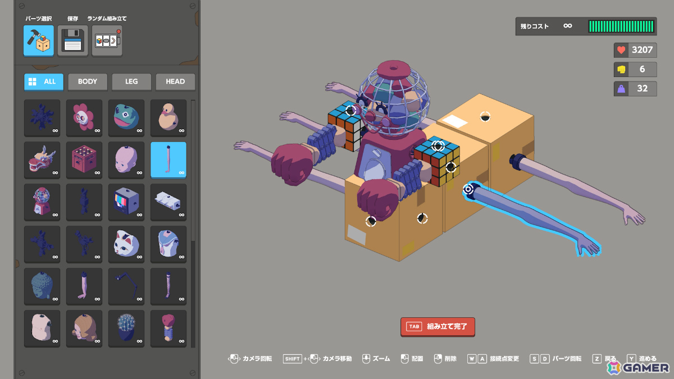Viewport: 674px width, 379px height.
Task: Choose the green frog head part
Action: [x=126, y=118]
